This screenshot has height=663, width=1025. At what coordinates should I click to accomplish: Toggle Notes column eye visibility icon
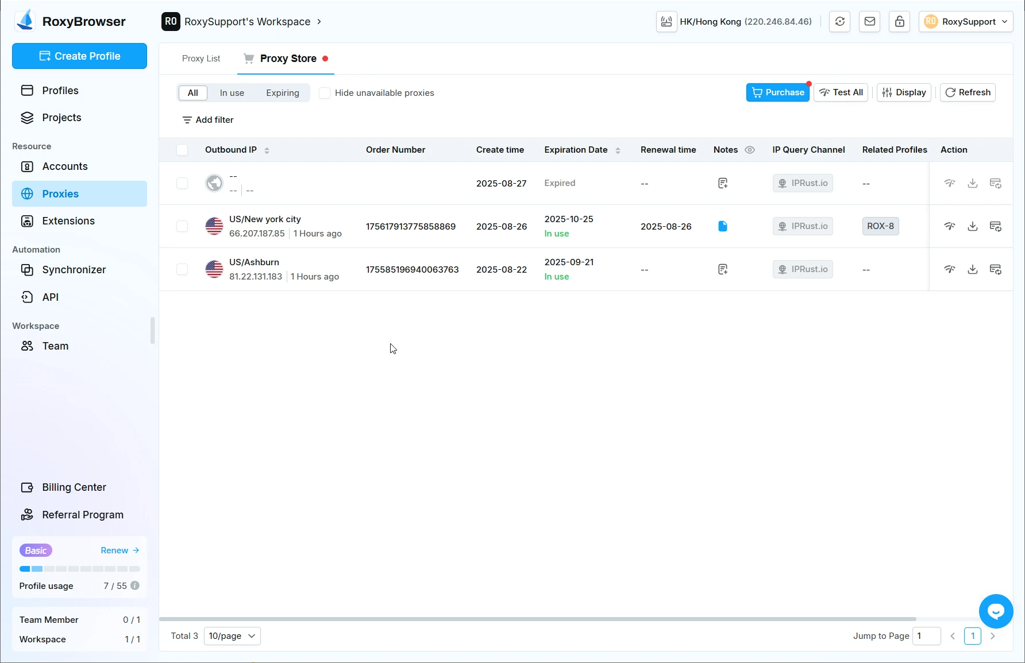(x=750, y=150)
